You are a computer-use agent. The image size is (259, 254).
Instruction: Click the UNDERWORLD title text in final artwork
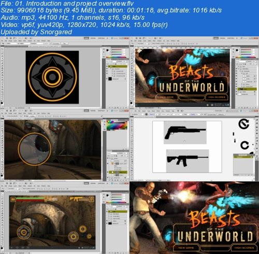pos(215,236)
